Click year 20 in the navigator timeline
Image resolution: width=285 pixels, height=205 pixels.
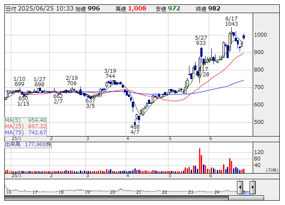(x=113, y=192)
